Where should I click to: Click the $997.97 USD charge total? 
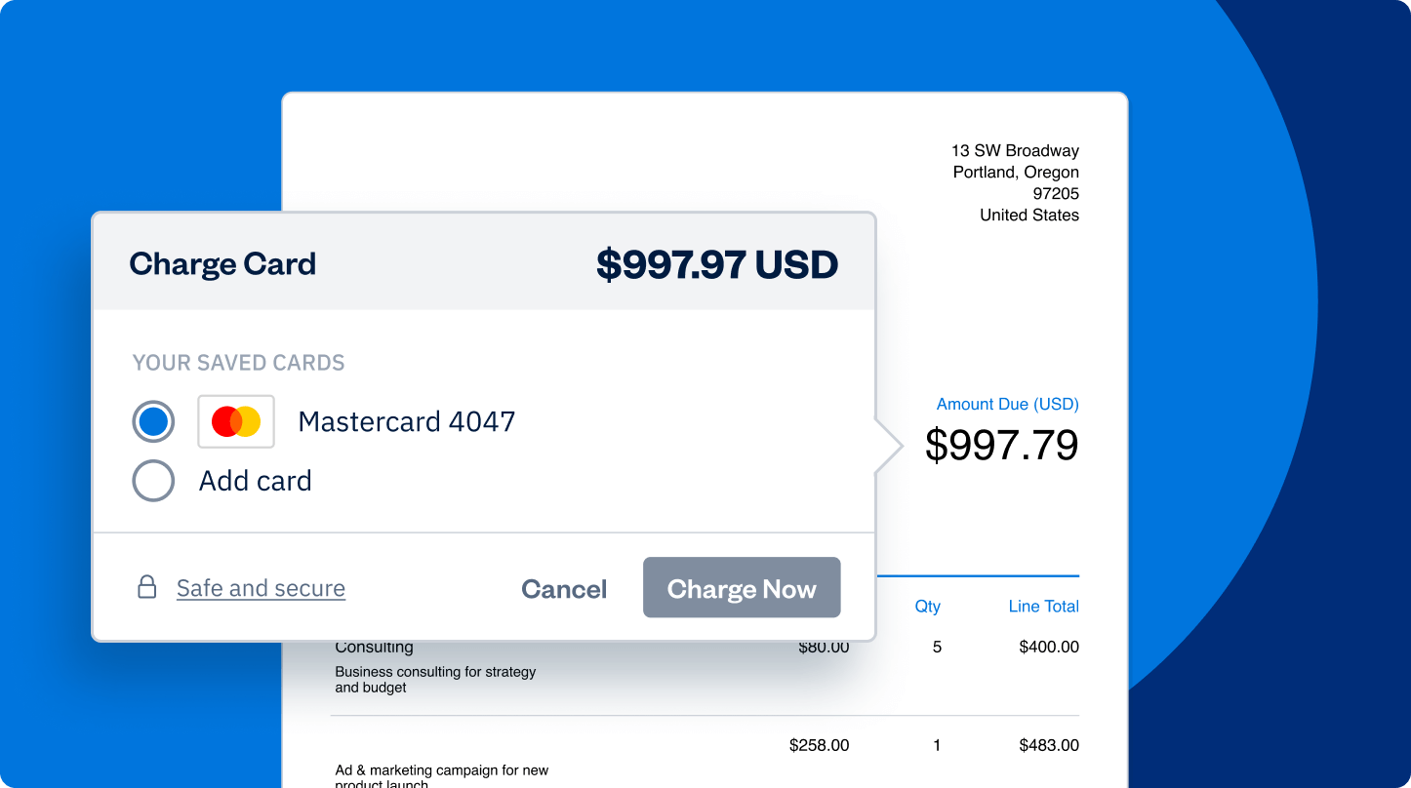coord(717,264)
